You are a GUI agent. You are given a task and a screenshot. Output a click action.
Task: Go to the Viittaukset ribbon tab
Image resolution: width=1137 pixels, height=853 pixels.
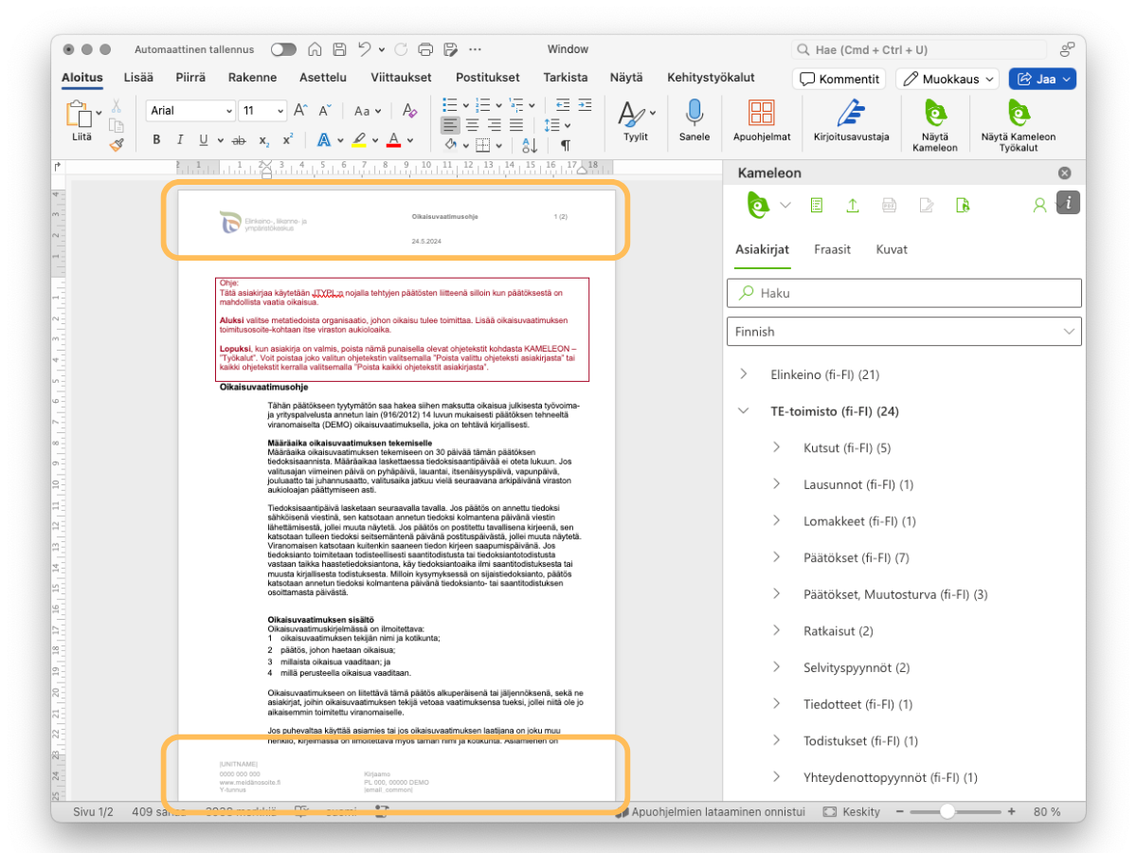click(401, 78)
